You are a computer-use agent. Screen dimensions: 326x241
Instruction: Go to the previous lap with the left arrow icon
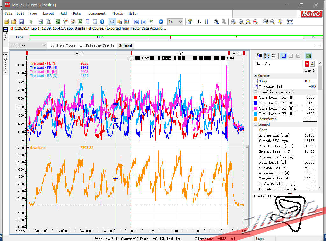click(137, 22)
